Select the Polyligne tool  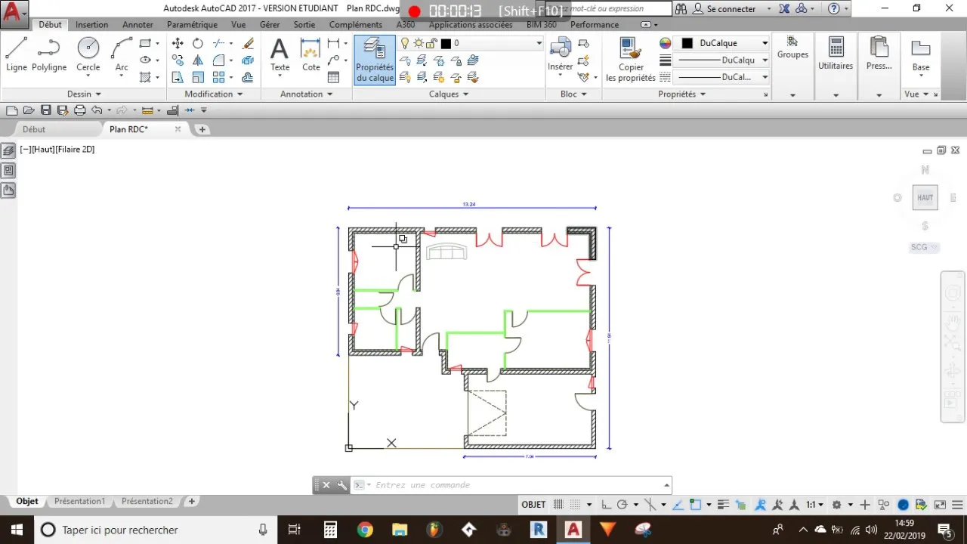[49, 54]
